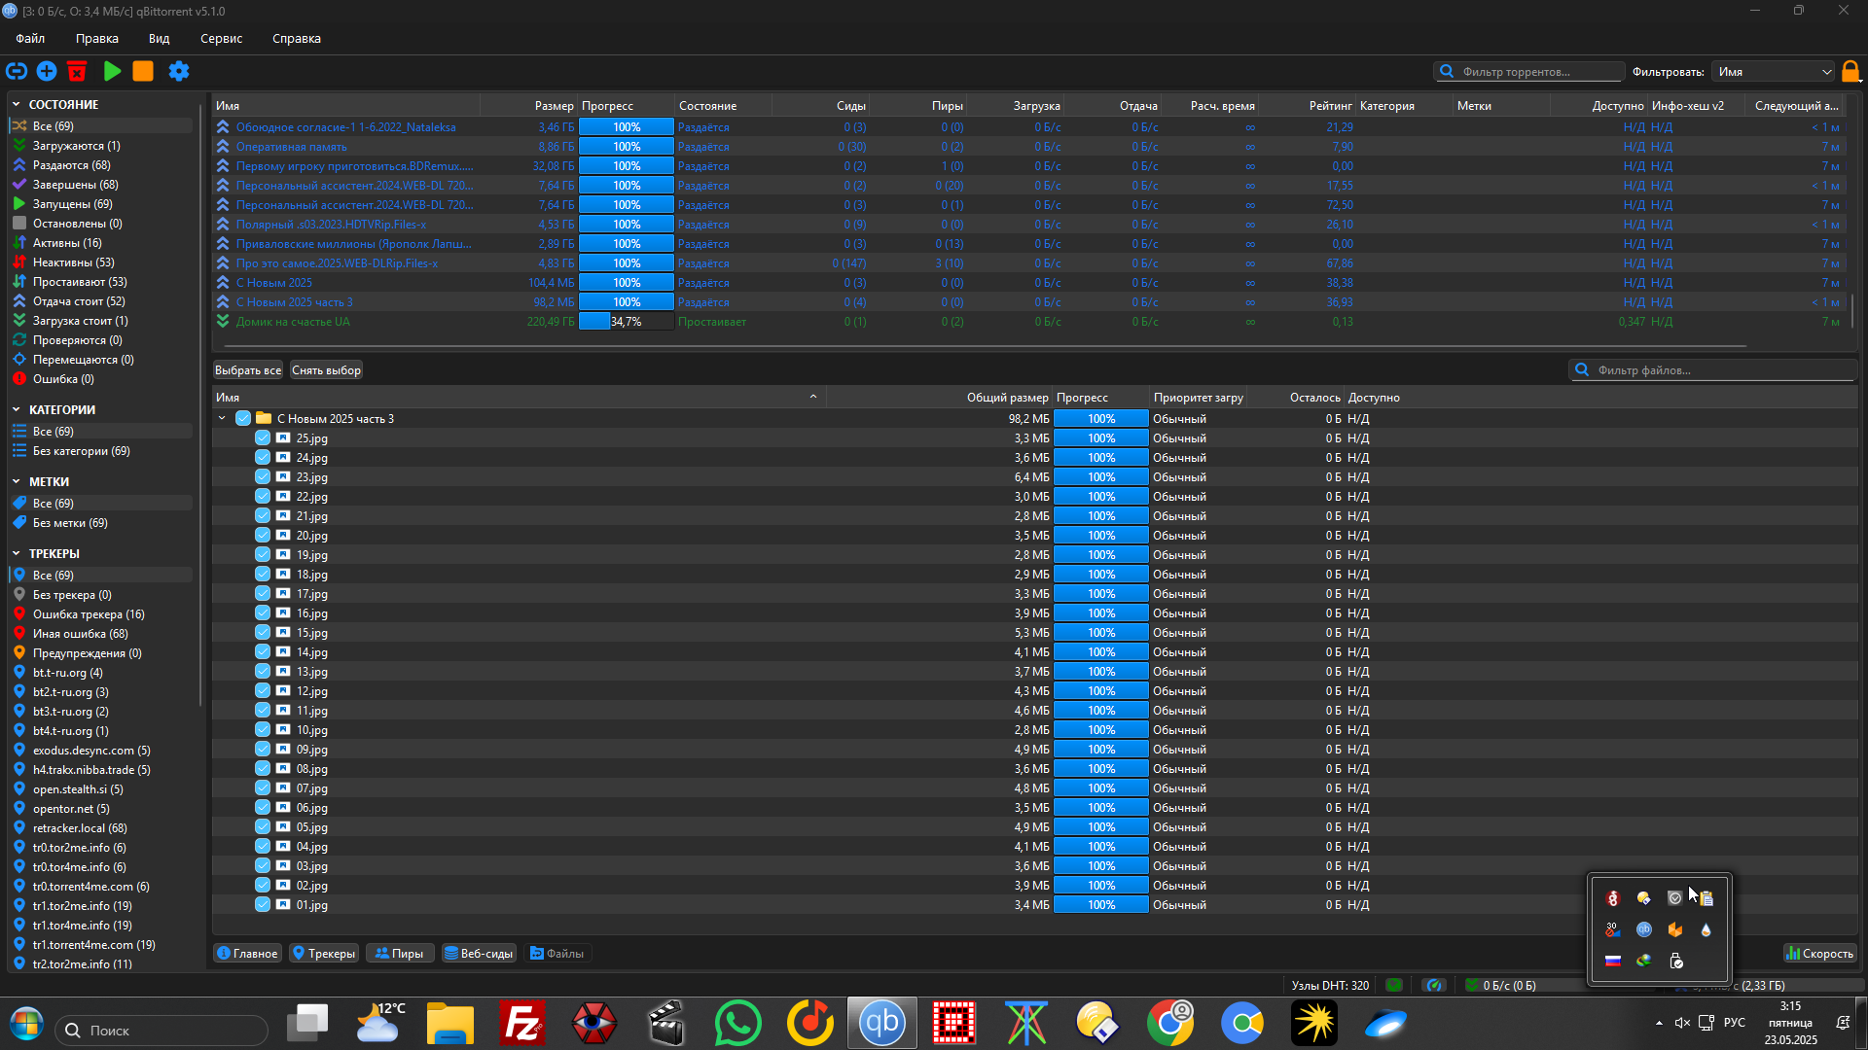This screenshot has height=1050, width=1868.
Task: Click progress bar of Домик на счастье UA
Action: coord(627,322)
